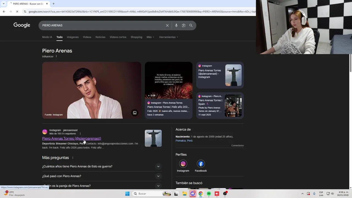Click the 'Feliz año 202...' video title

point(168,107)
